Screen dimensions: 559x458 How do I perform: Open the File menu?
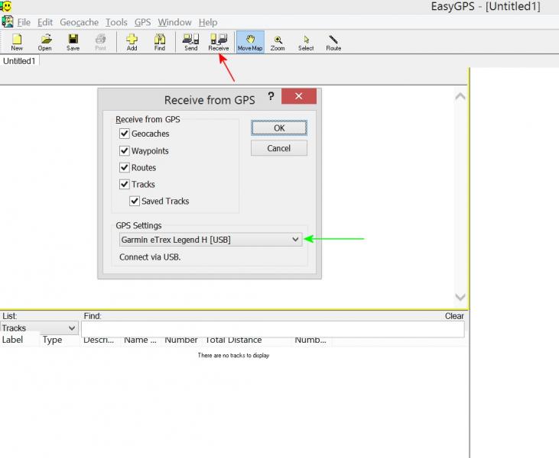point(24,22)
